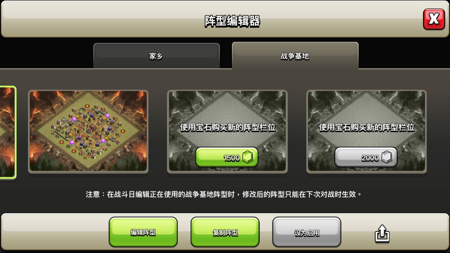Click 使用宝石购买新的阵型栏位 text above 2000
The image size is (450, 253).
367,128
